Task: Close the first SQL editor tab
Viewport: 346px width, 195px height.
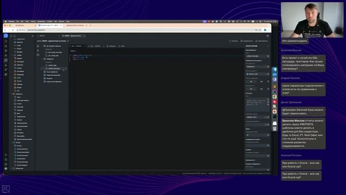Action: 84,46
